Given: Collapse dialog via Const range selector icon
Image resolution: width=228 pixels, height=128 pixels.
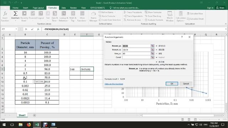Looking at the screenshot, I should [152, 57].
